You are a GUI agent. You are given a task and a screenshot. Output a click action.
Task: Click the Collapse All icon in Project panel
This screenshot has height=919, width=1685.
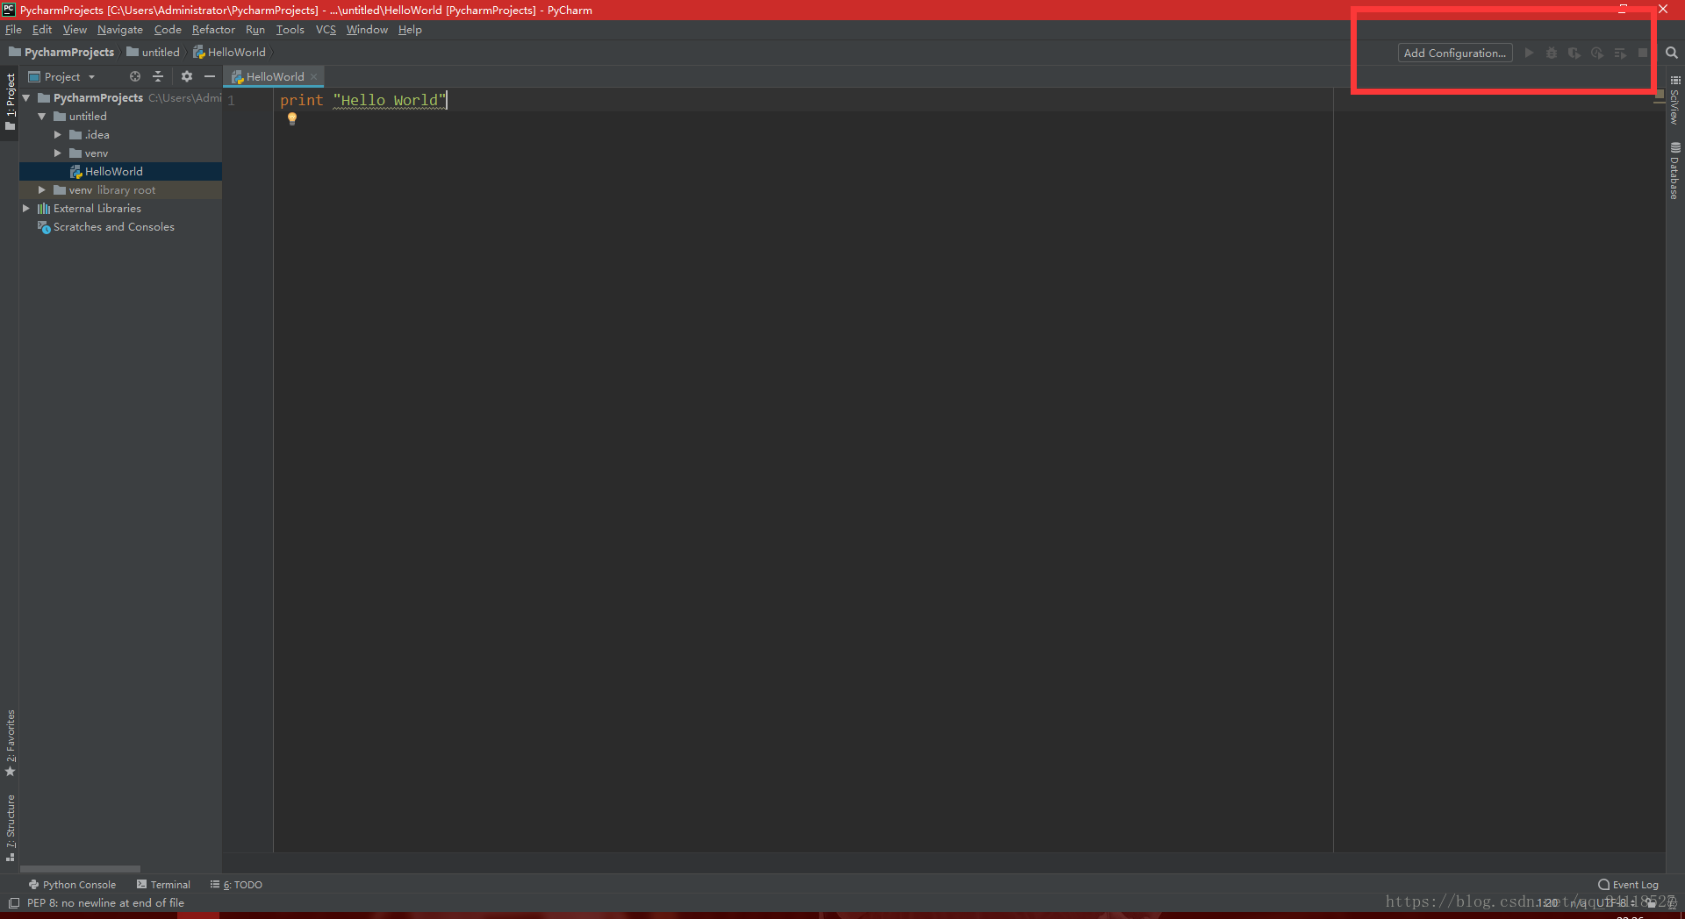click(x=158, y=76)
